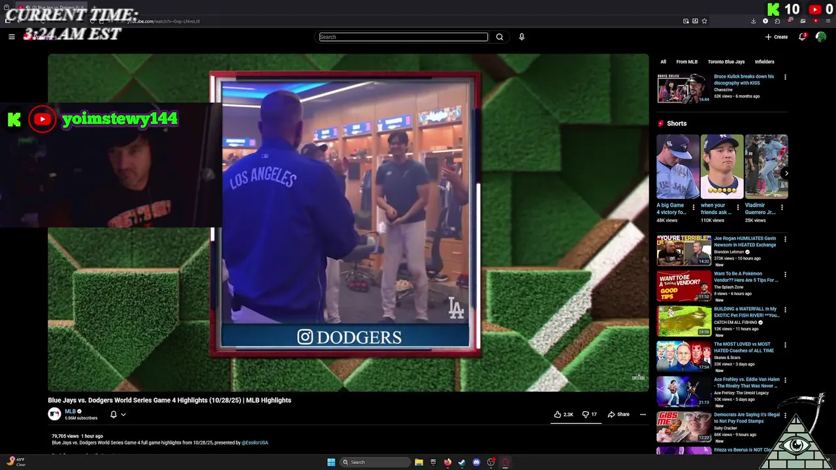The image size is (836, 470).
Task: Open the 'when your friends ask' short thumbnail
Action: tap(722, 166)
